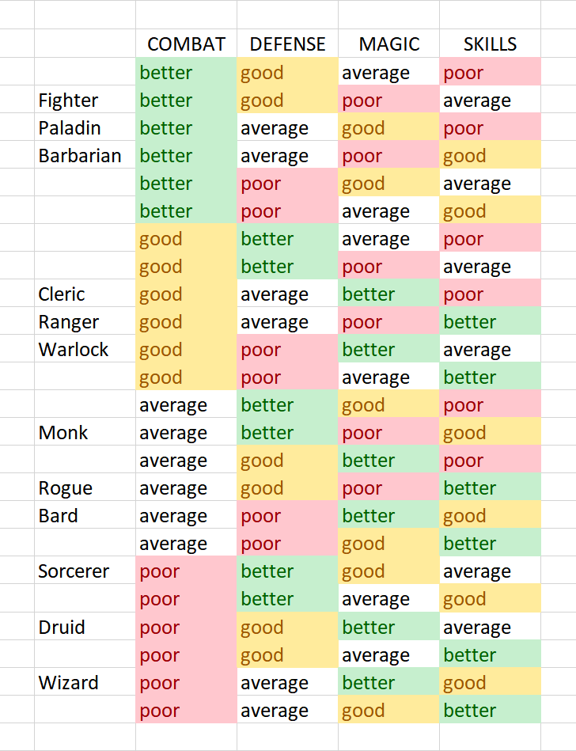Select the red MAGIC cell in Fighter row
The height and width of the screenshot is (751, 576).
pos(388,101)
